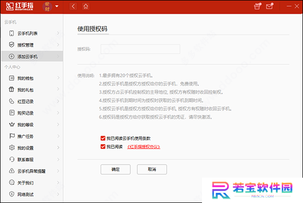303x203 pixels.
Task: Open 我的设置 text label
Action: pos(26,148)
